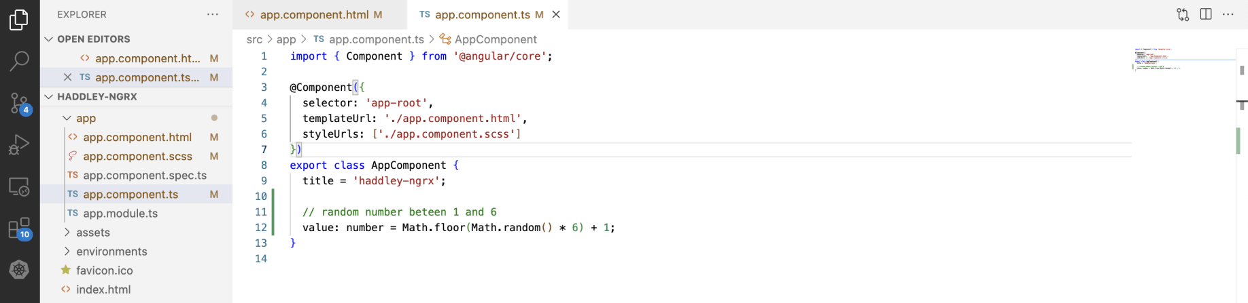
Task: Open Explorer Views and More Actions menu
Action: (x=213, y=14)
